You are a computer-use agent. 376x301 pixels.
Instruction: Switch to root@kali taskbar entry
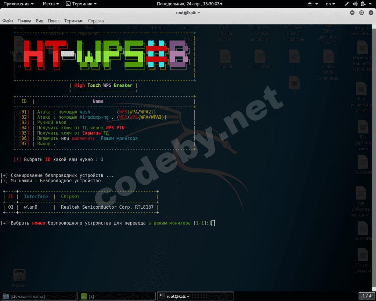click(x=195, y=296)
